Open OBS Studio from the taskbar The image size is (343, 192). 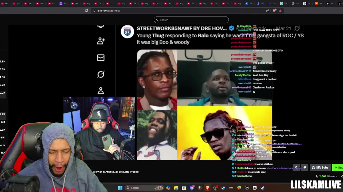[x=215, y=188]
